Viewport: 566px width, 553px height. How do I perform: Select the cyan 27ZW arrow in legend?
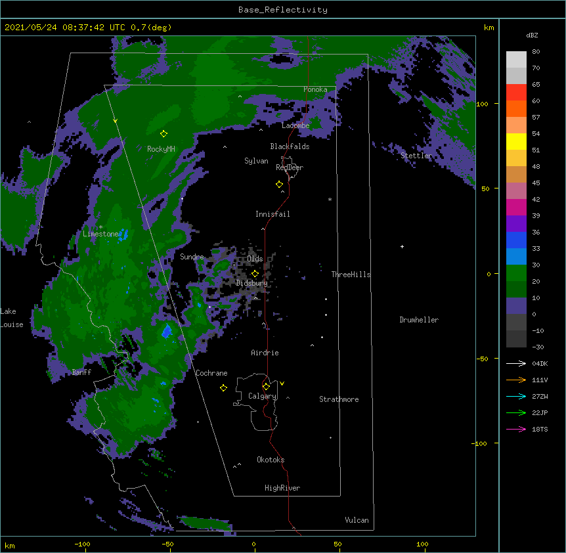516,396
